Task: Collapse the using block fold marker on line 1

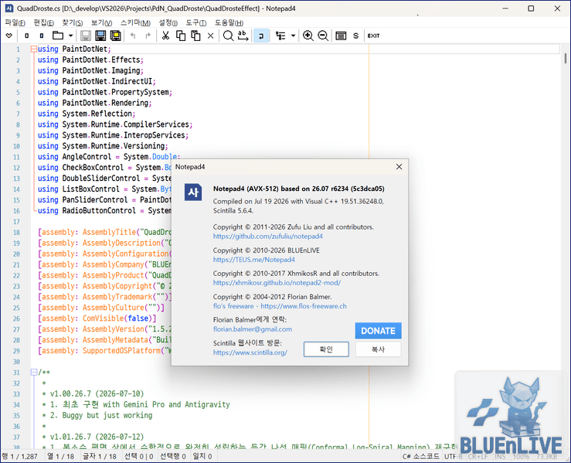Action: [34, 49]
